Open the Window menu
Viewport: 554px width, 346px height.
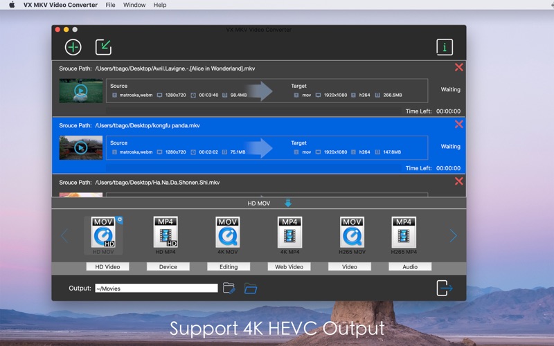134,5
